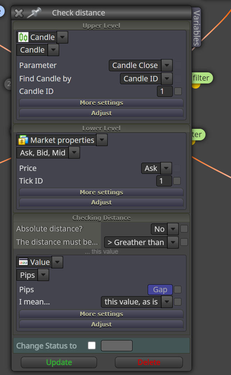The image size is (231, 375).
Task: Click the pin icon in title bar
Action: point(34,13)
